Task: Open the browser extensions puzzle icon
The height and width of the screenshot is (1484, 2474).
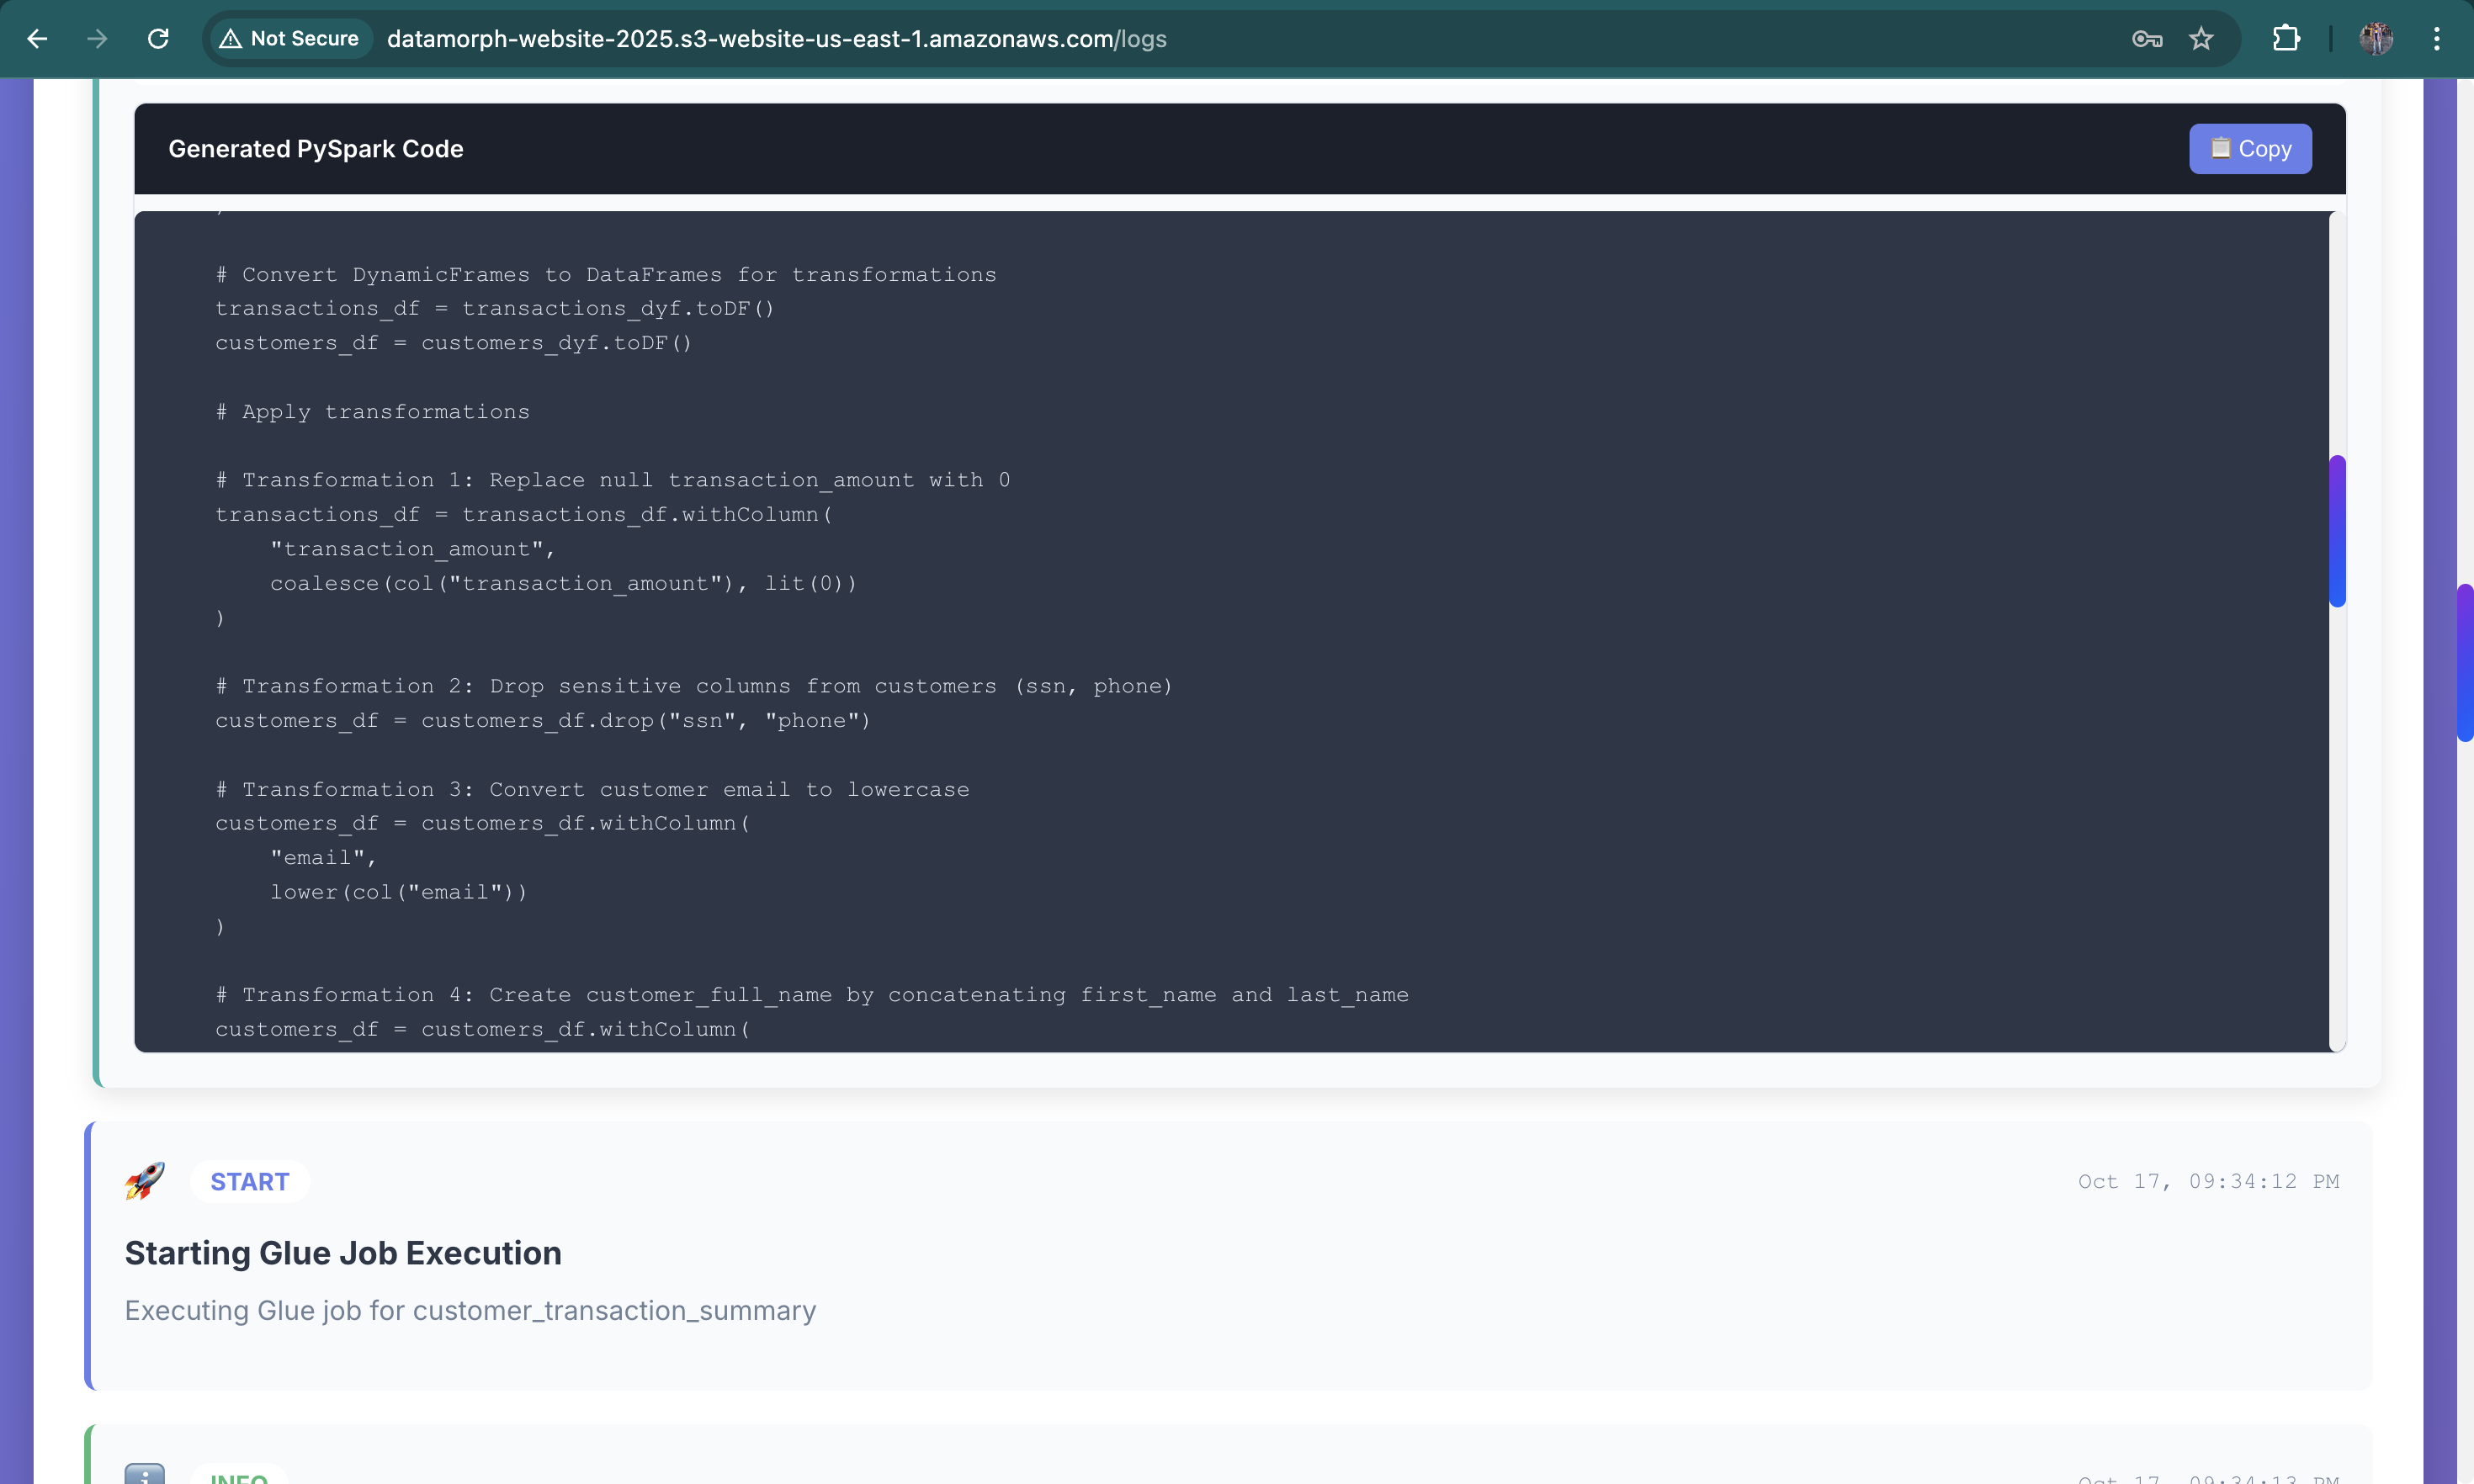Action: pos(2286,39)
